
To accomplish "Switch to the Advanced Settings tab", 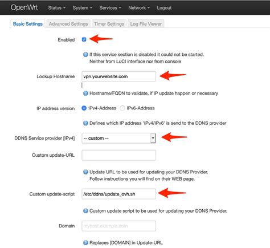I will click(x=68, y=24).
